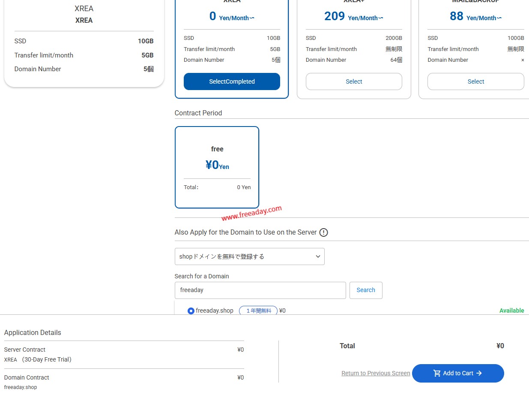Screen dimensions: 529x395
Task: Click the info icon beside the domain section heading
Action: click(323, 232)
